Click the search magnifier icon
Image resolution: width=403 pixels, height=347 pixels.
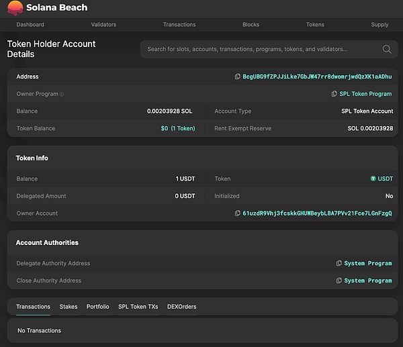click(x=387, y=49)
